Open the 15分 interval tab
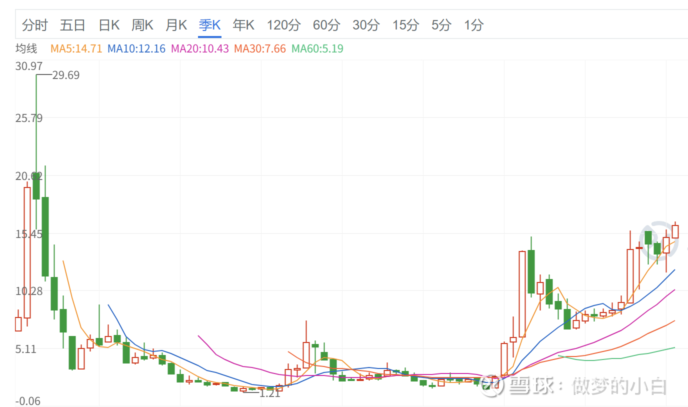Screen dimensions: 688x407 (405, 24)
